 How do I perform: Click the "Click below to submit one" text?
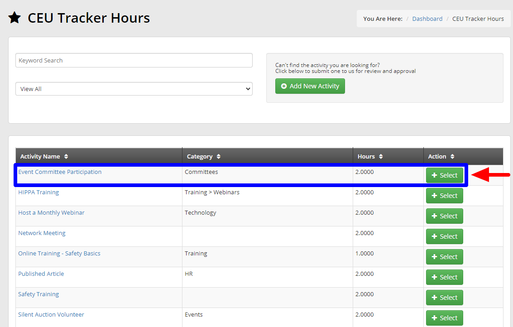(x=345, y=71)
